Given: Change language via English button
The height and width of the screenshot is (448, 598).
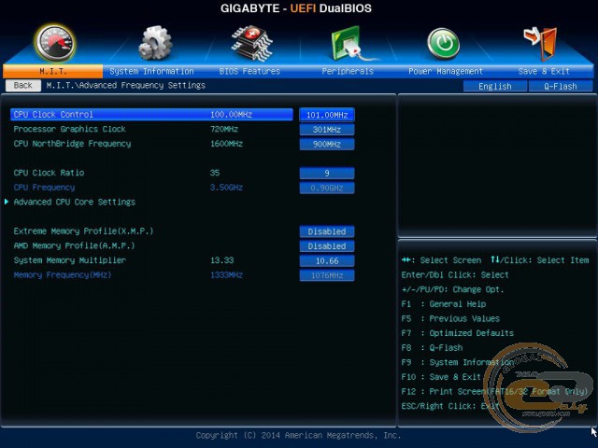Looking at the screenshot, I should 495,86.
